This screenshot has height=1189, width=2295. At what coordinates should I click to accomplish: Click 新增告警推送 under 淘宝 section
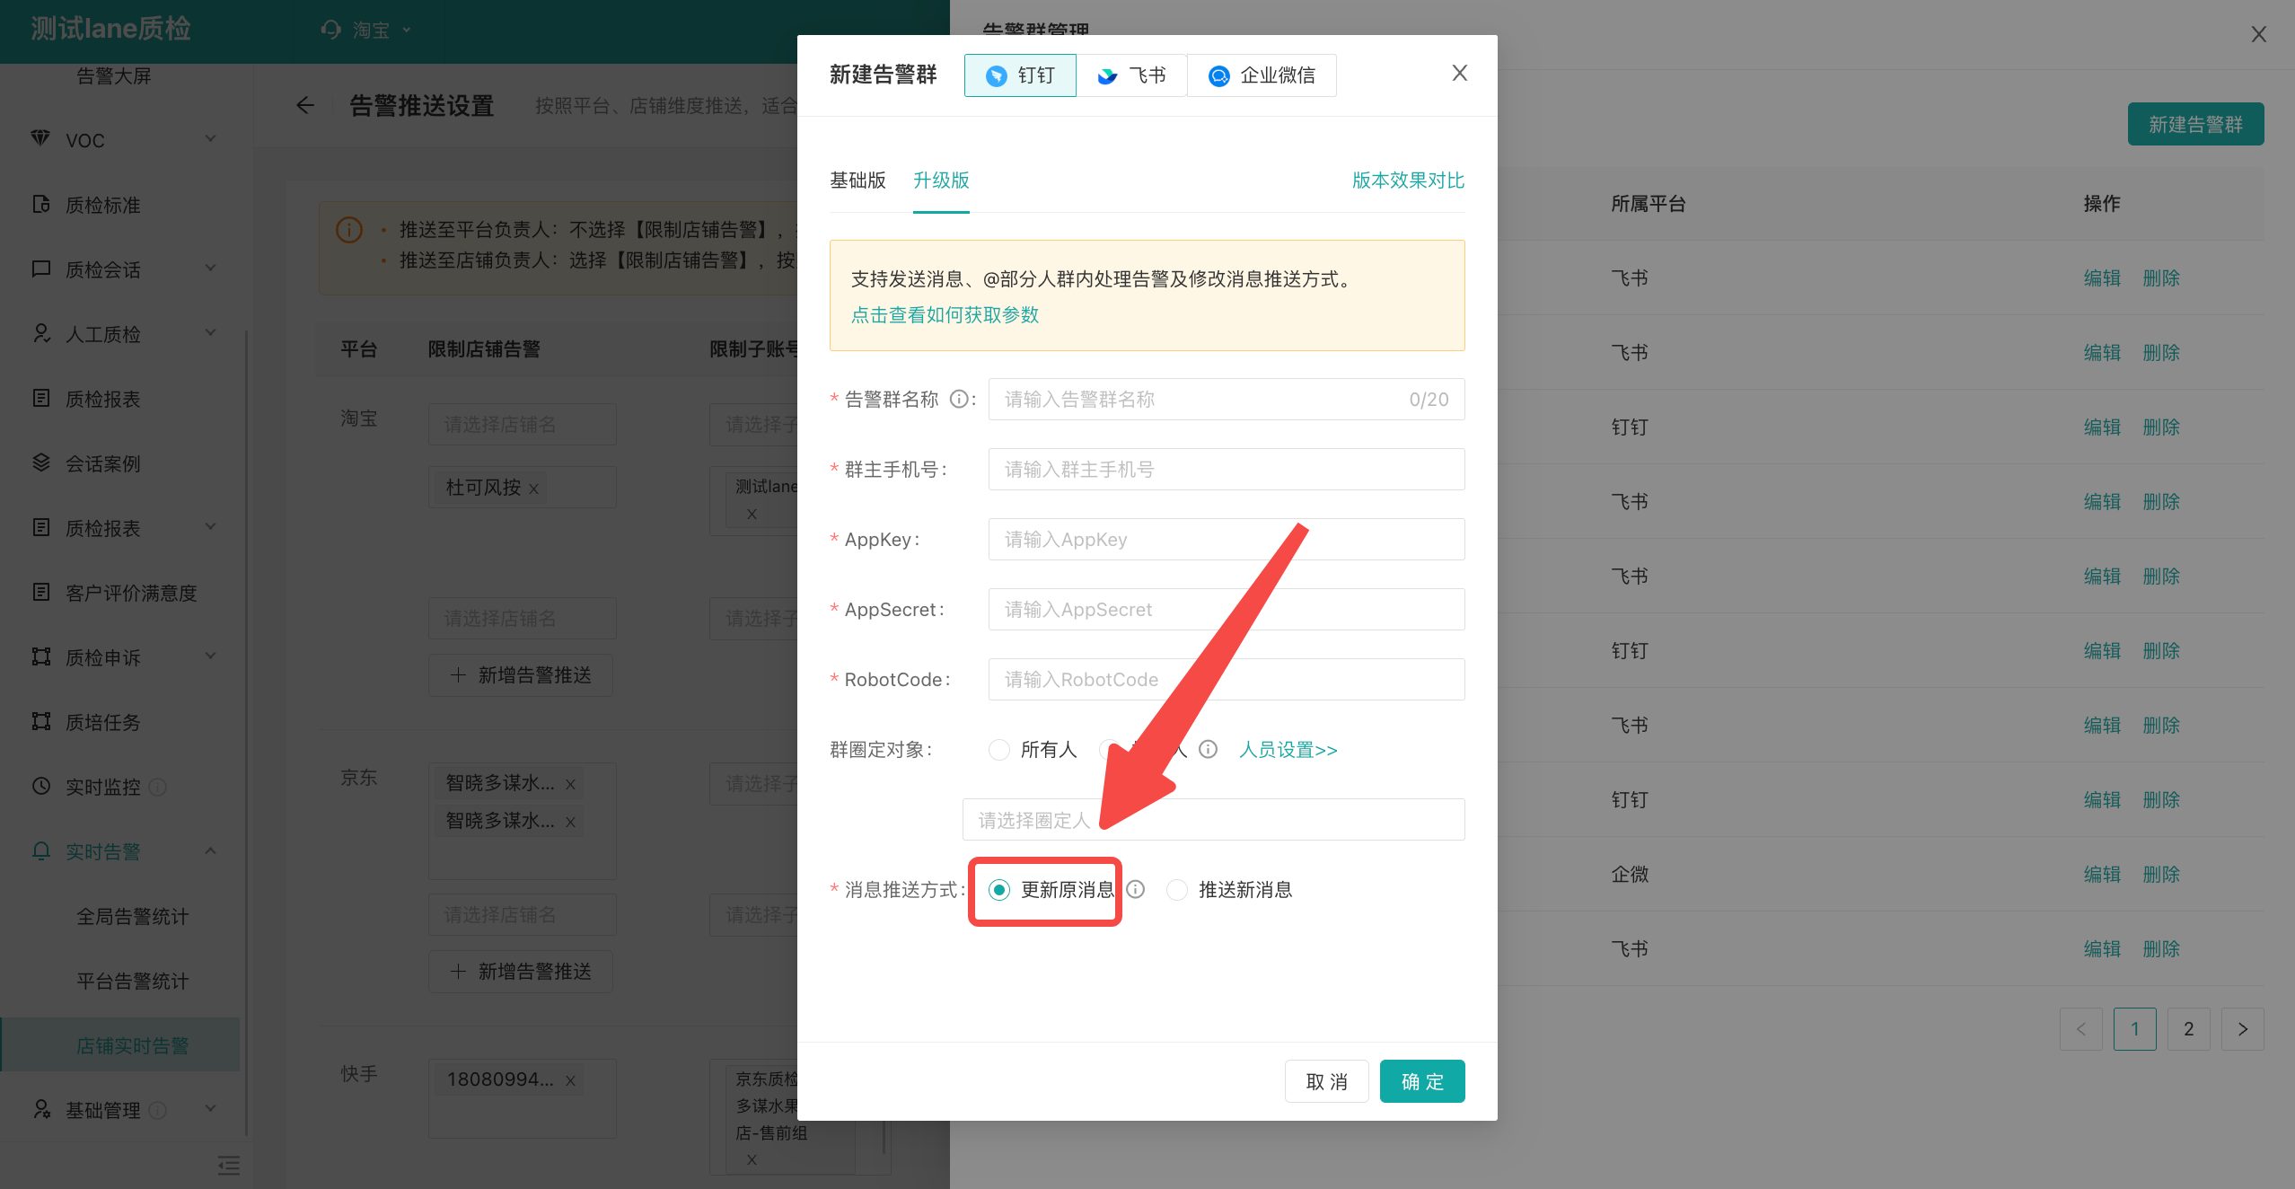521,675
